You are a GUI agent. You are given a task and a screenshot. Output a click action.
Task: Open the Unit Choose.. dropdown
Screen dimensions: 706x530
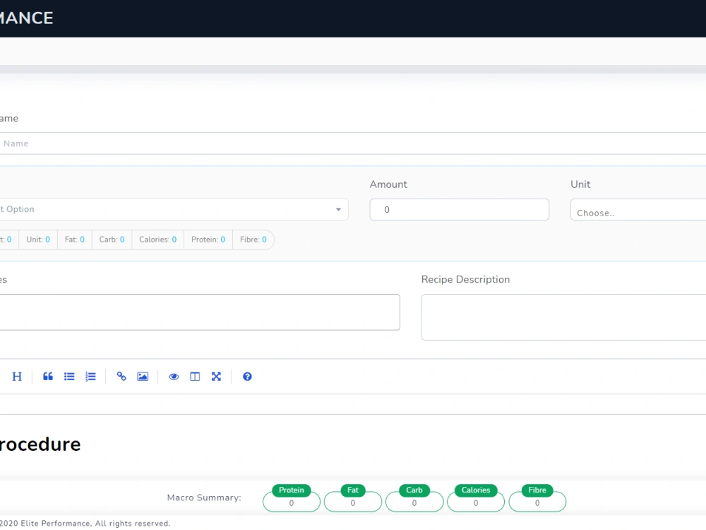[x=638, y=210]
